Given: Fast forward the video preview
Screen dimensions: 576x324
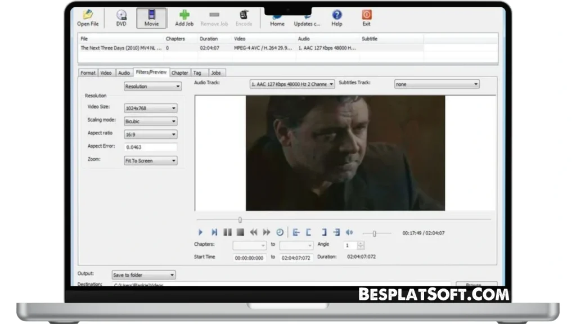Looking at the screenshot, I should 267,232.
